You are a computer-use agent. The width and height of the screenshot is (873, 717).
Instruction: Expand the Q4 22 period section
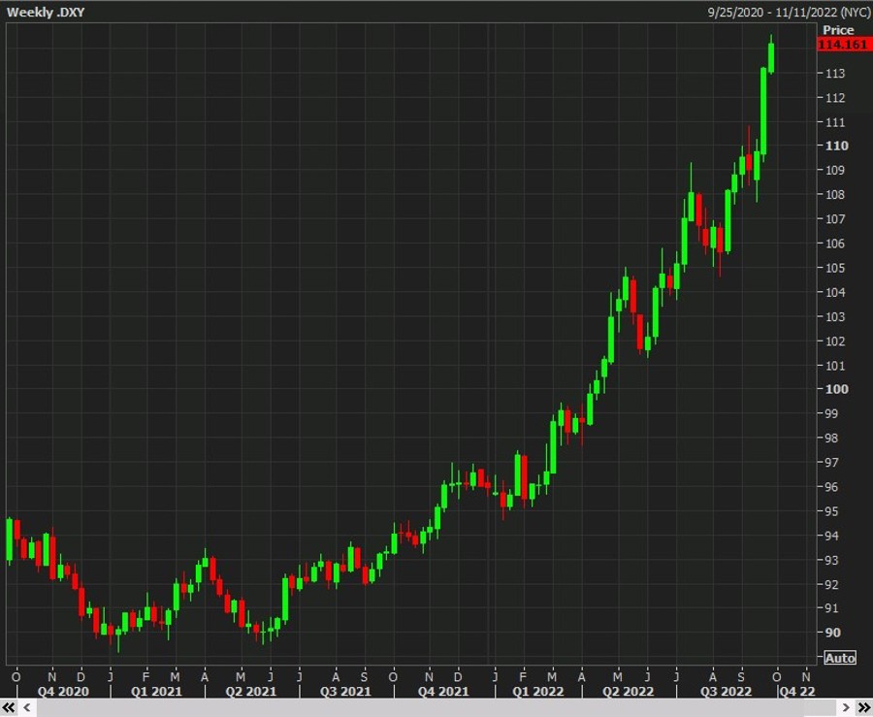[797, 692]
